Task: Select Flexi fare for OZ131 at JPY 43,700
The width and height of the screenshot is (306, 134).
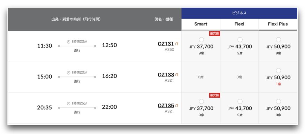Action: 240,40
